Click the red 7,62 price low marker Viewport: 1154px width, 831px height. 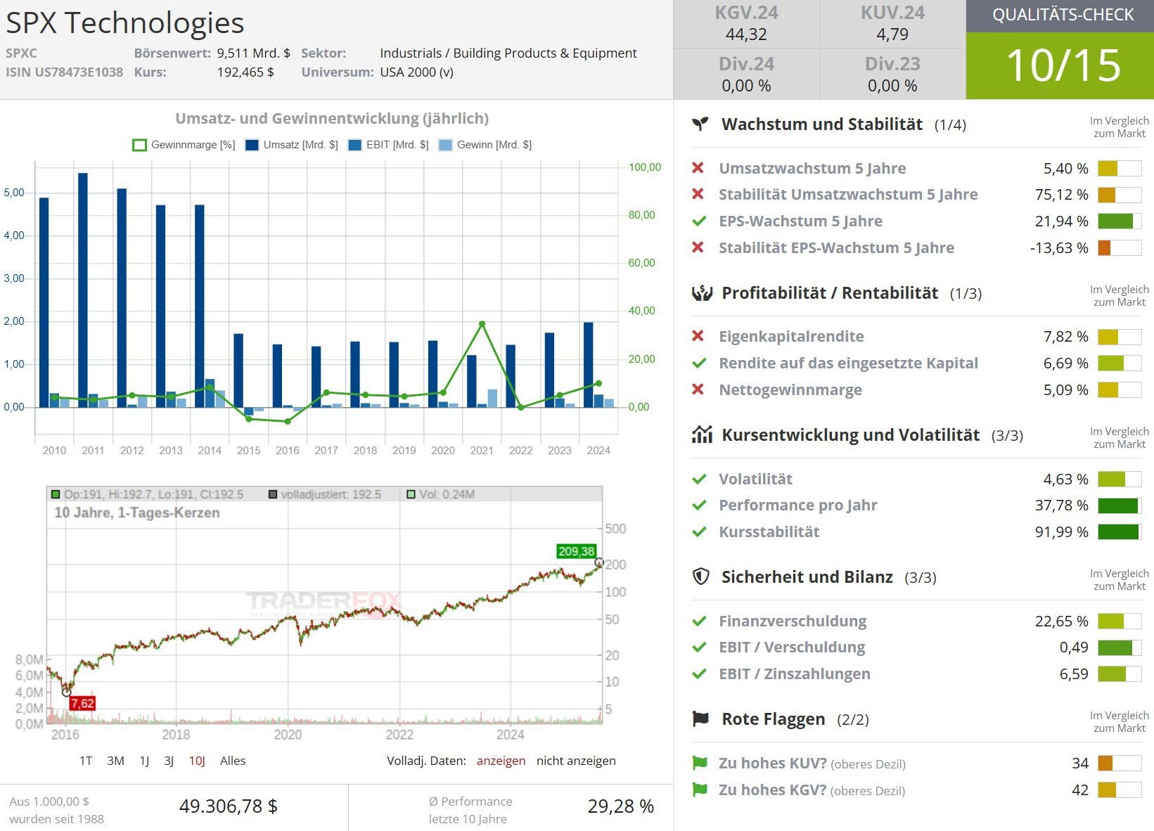click(x=82, y=703)
